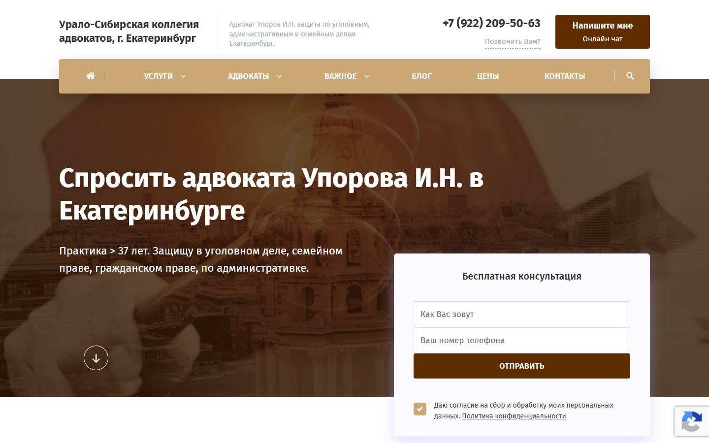This screenshot has width=709, height=443.
Task: Focus the Как Вас зовут name field
Action: coord(522,314)
